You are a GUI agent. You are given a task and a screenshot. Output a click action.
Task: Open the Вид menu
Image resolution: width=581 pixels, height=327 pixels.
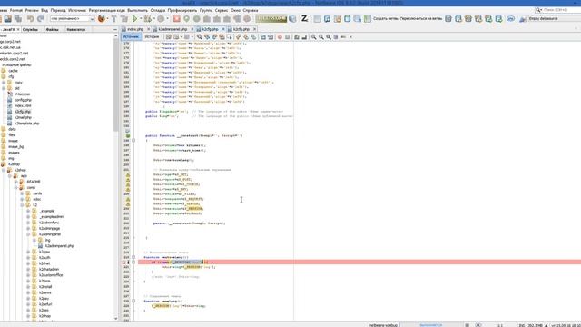44,10
